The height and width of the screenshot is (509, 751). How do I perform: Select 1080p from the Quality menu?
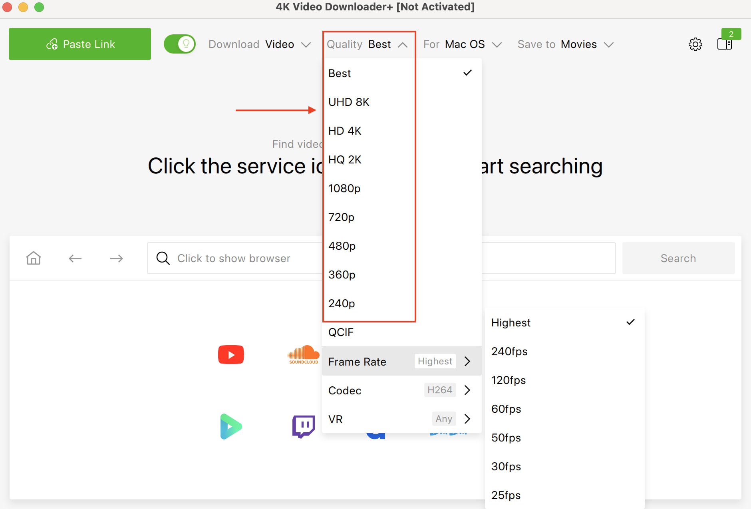344,188
